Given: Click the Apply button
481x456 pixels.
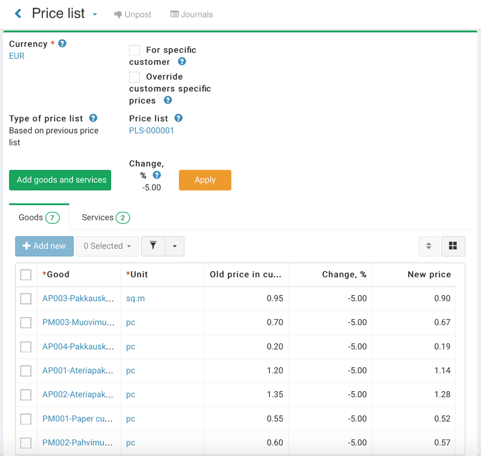Looking at the screenshot, I should (x=205, y=180).
